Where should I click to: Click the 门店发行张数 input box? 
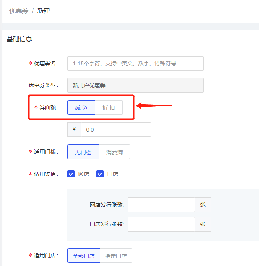(x=161, y=224)
